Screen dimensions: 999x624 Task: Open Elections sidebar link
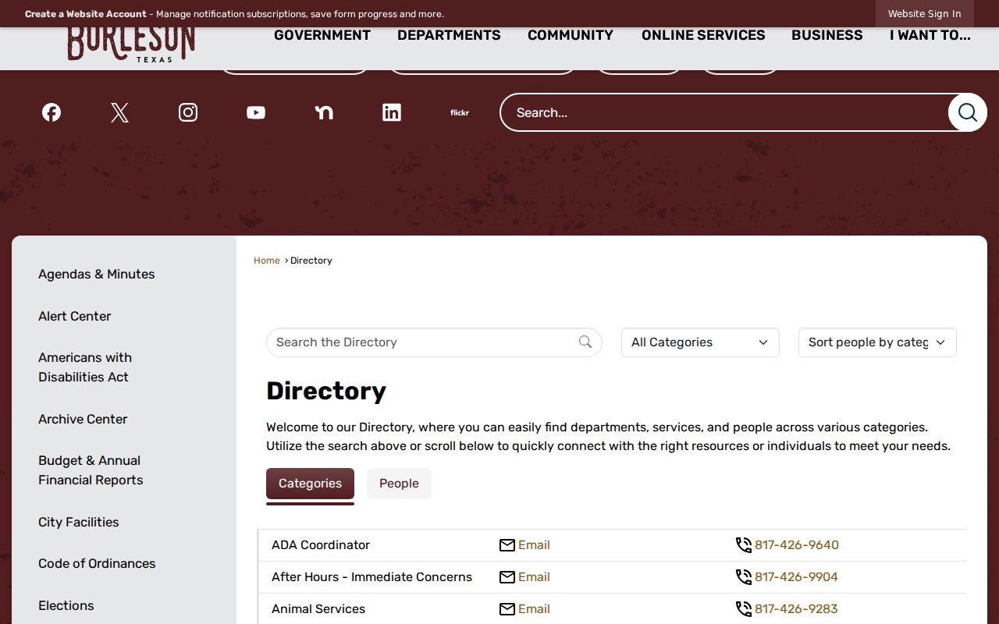[x=66, y=606]
